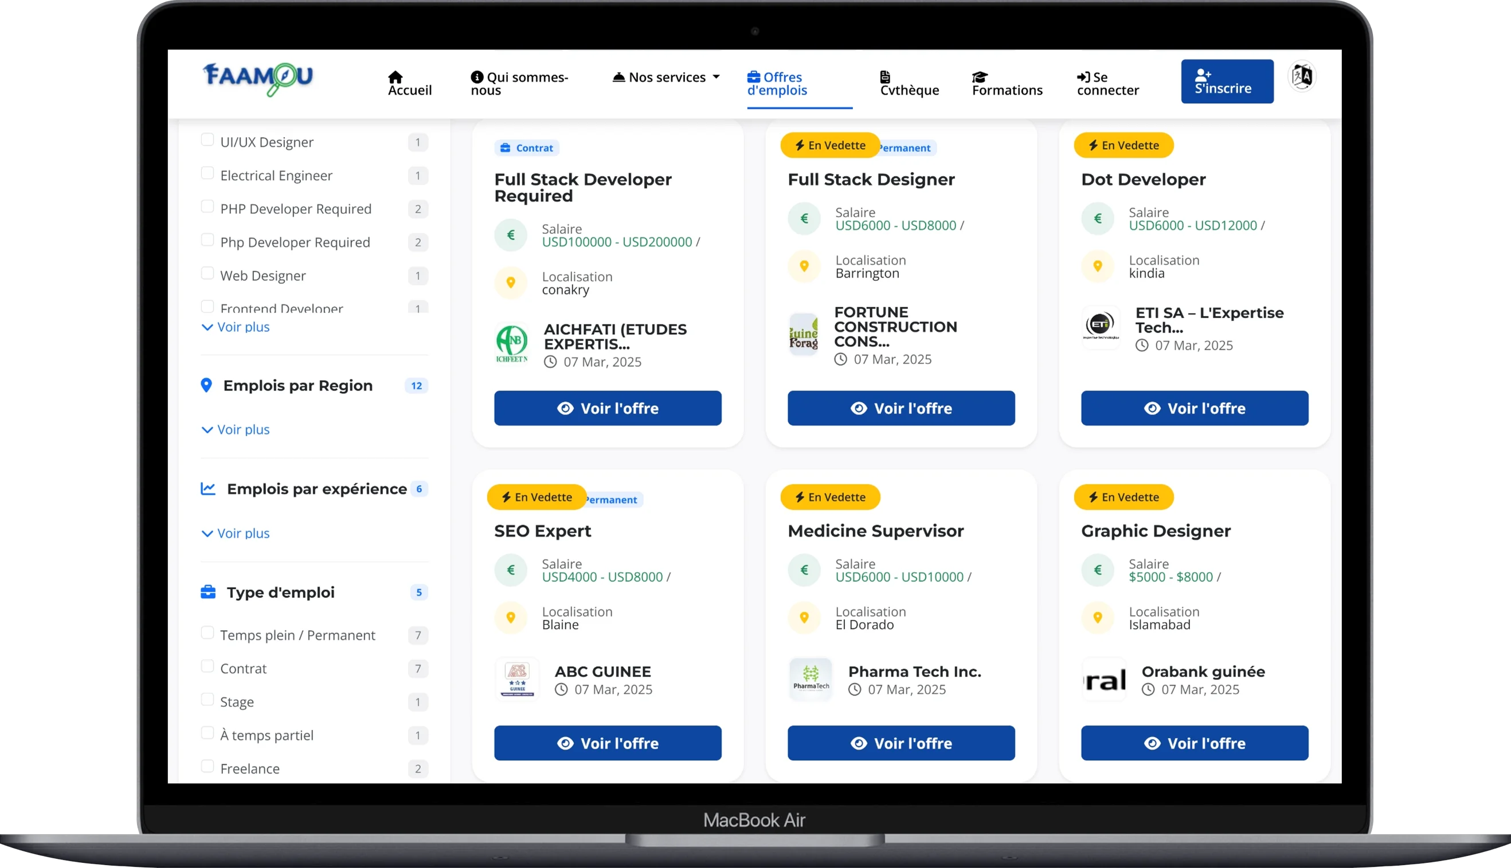This screenshot has width=1511, height=868.
Task: Tick the Freelance job type checkbox
Action: click(208, 767)
